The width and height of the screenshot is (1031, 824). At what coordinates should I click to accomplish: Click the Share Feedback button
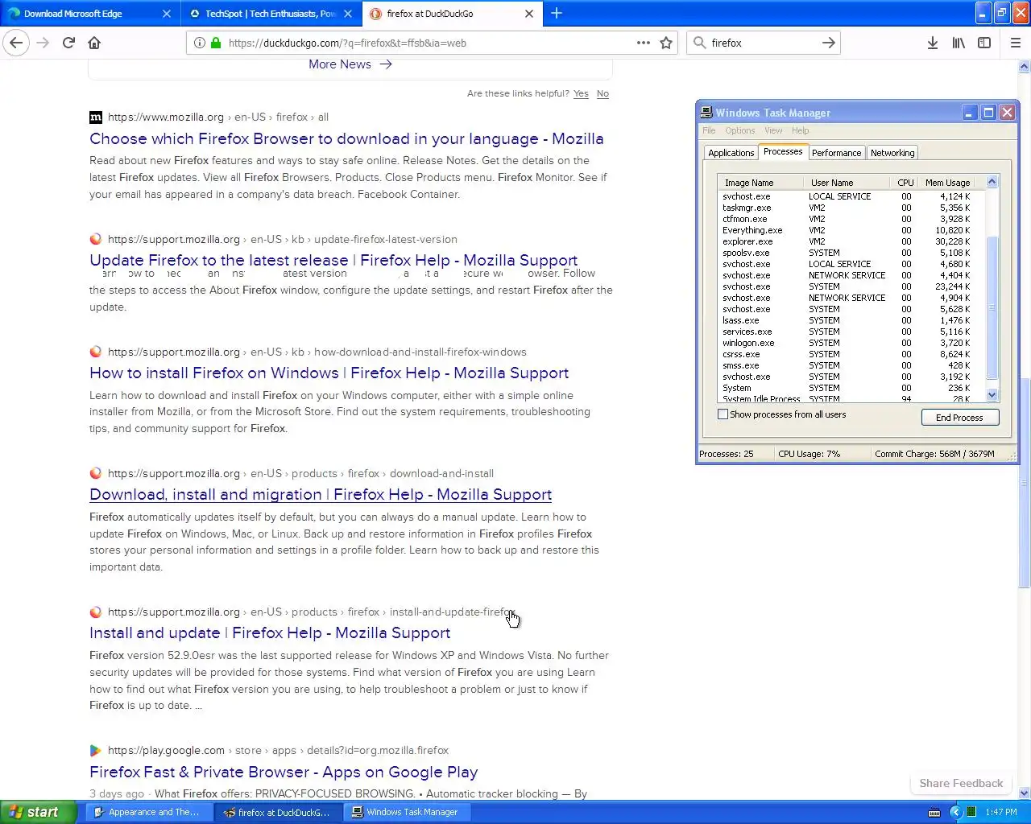(961, 783)
